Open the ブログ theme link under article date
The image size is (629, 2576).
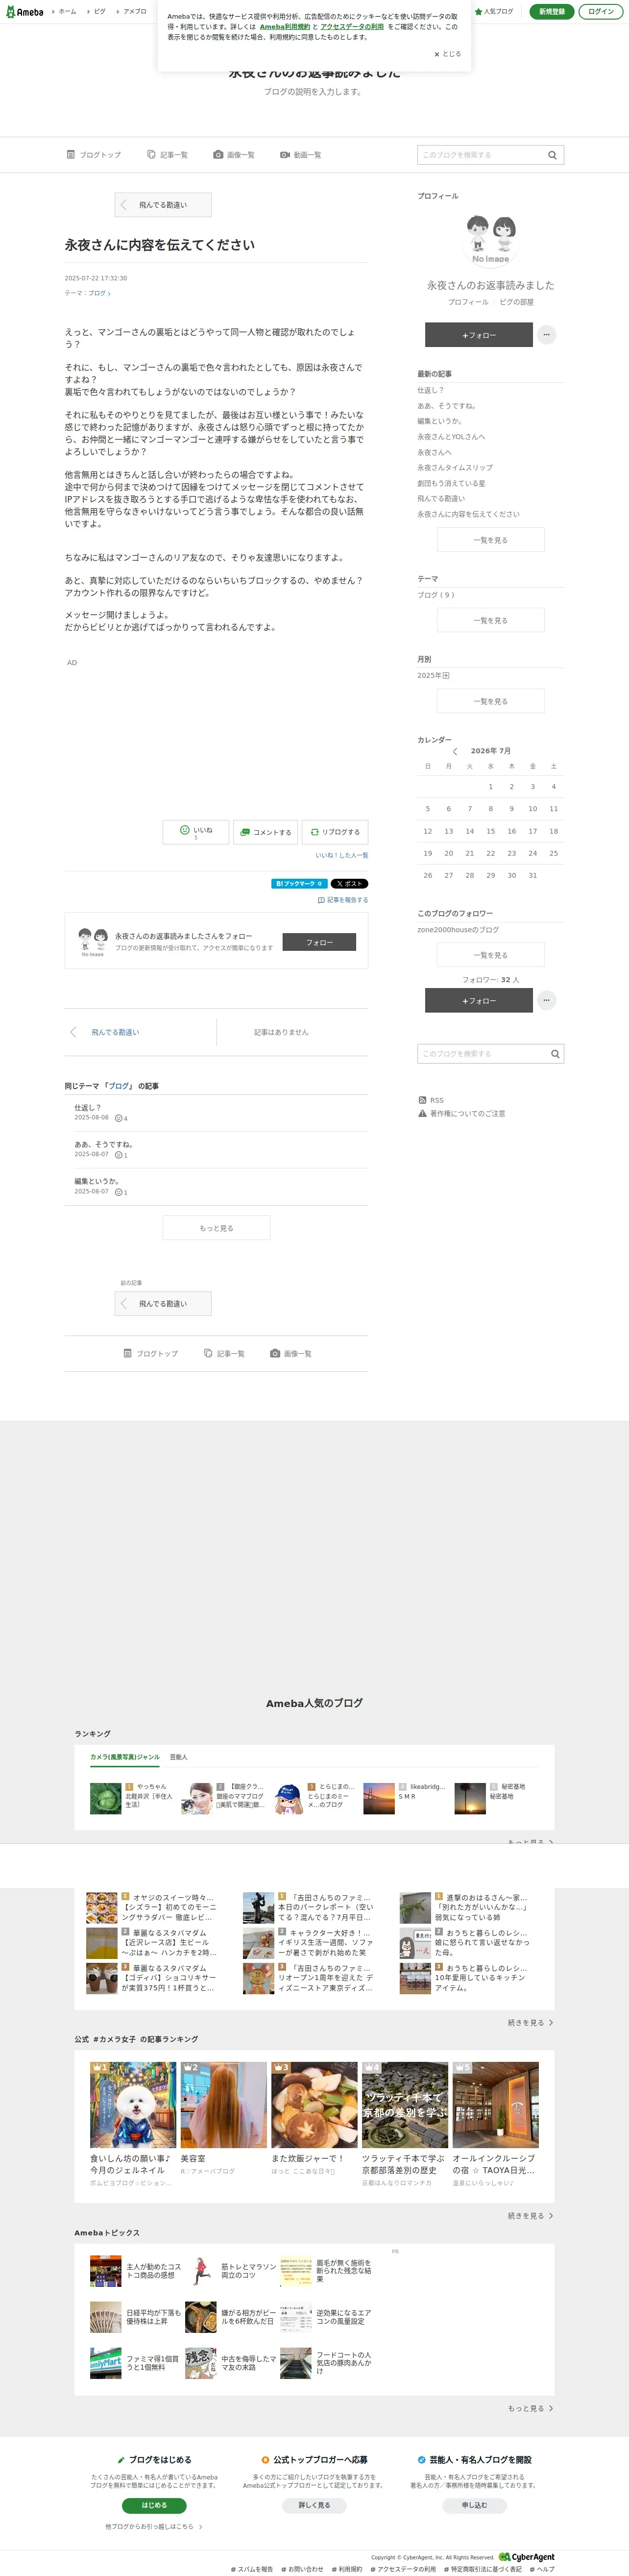98,293
